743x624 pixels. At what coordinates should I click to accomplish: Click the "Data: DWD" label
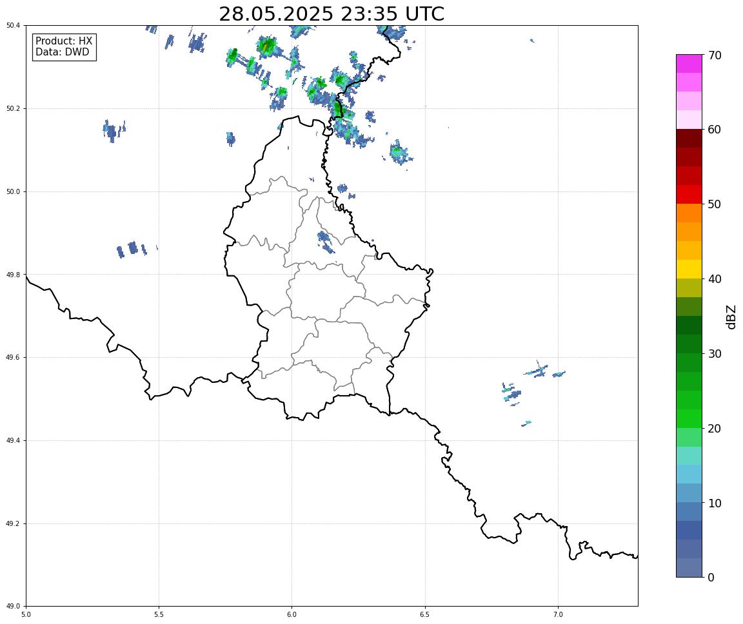[x=62, y=52]
